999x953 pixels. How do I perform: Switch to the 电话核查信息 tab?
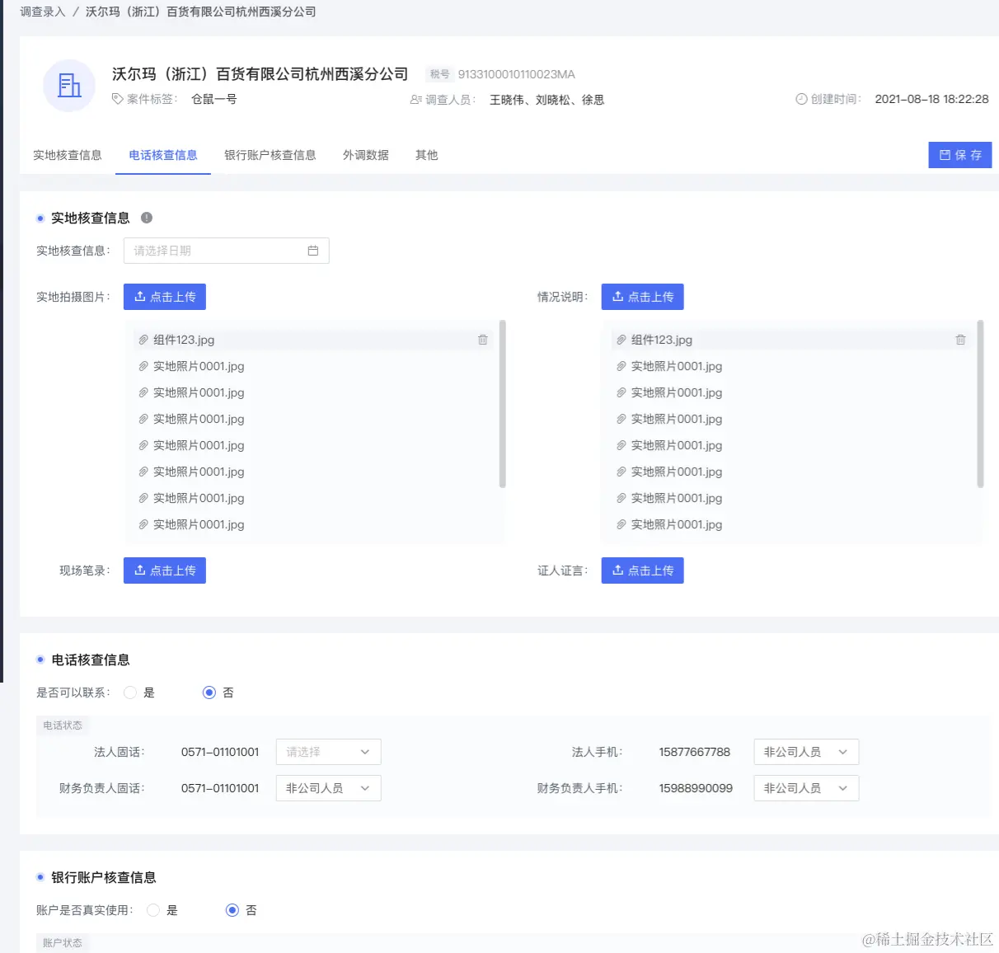(x=163, y=155)
